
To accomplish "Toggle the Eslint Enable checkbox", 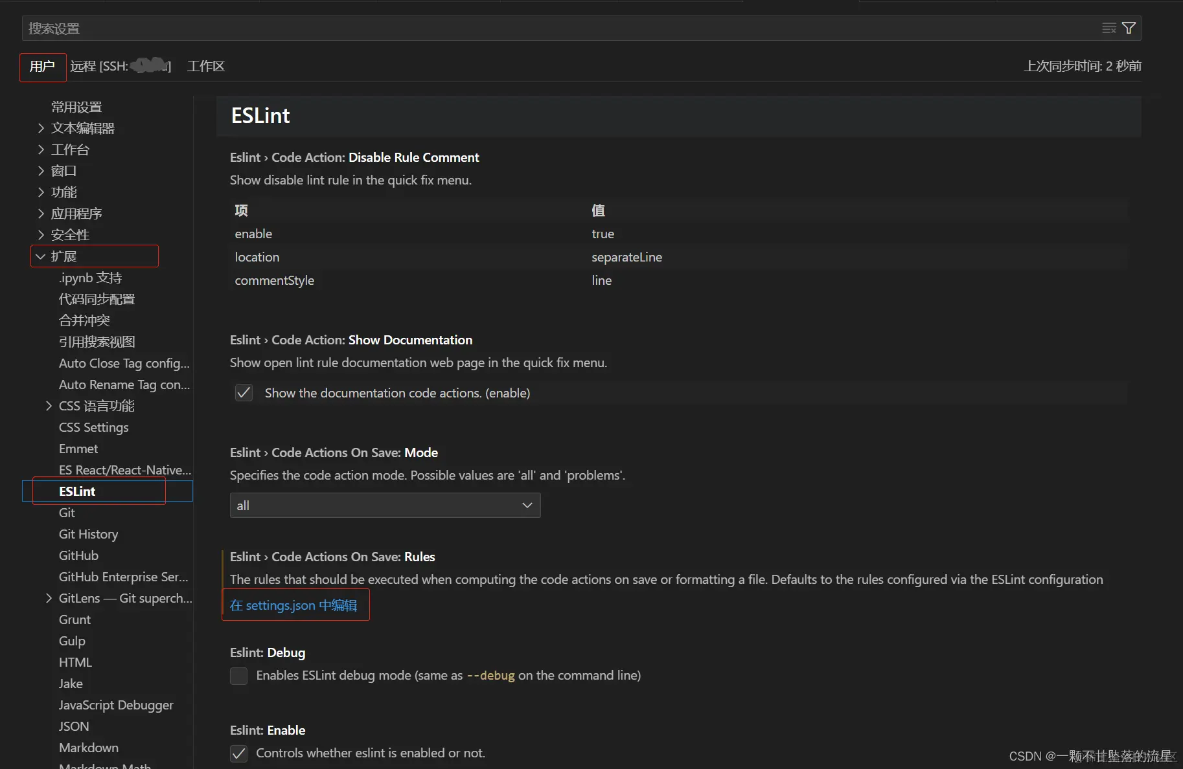I will [x=239, y=753].
